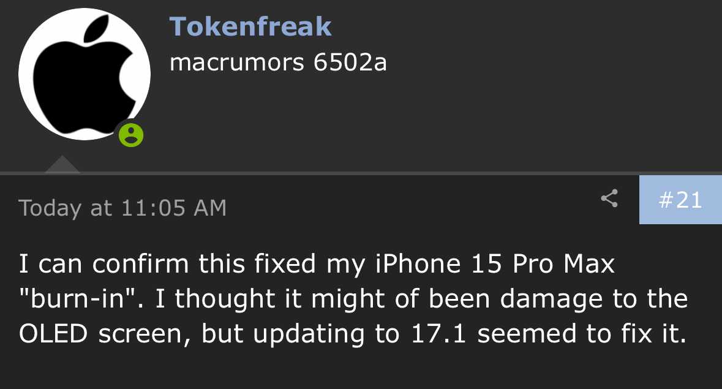Click the green online status badge
This screenshot has height=389, width=722.
(130, 134)
